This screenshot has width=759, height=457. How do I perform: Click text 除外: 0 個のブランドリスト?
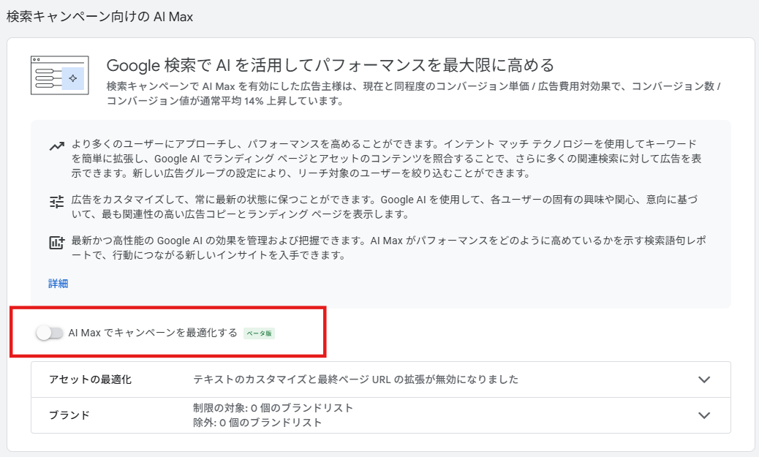(x=257, y=423)
